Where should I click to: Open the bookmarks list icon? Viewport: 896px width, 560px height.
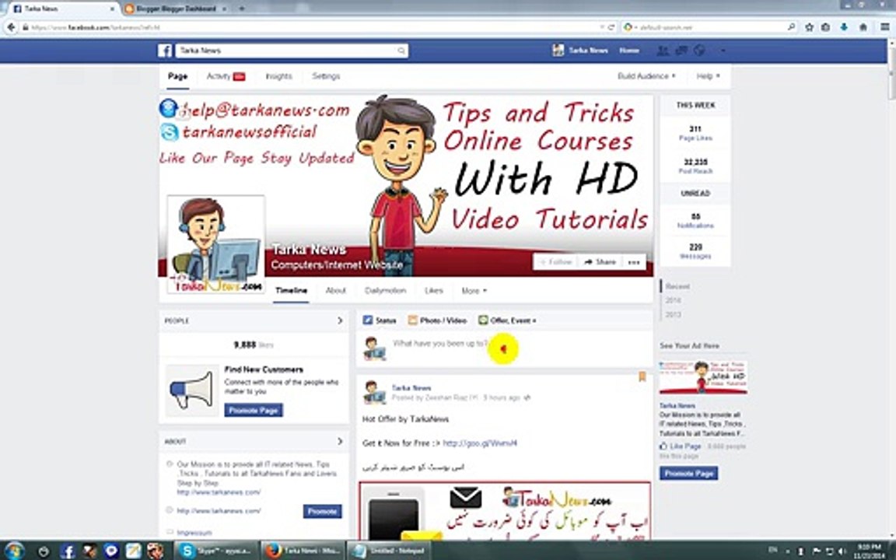tap(826, 27)
